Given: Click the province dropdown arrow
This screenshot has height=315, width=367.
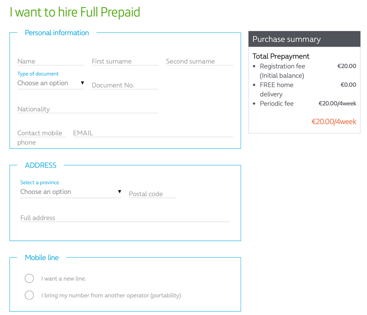Looking at the screenshot, I should [x=119, y=192].
